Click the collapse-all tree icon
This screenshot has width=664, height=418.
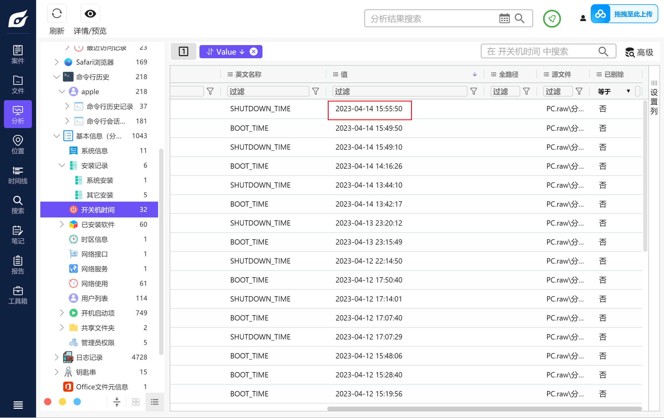pyautogui.click(x=117, y=402)
